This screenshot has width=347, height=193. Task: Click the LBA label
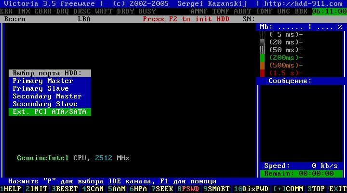[x=84, y=19]
